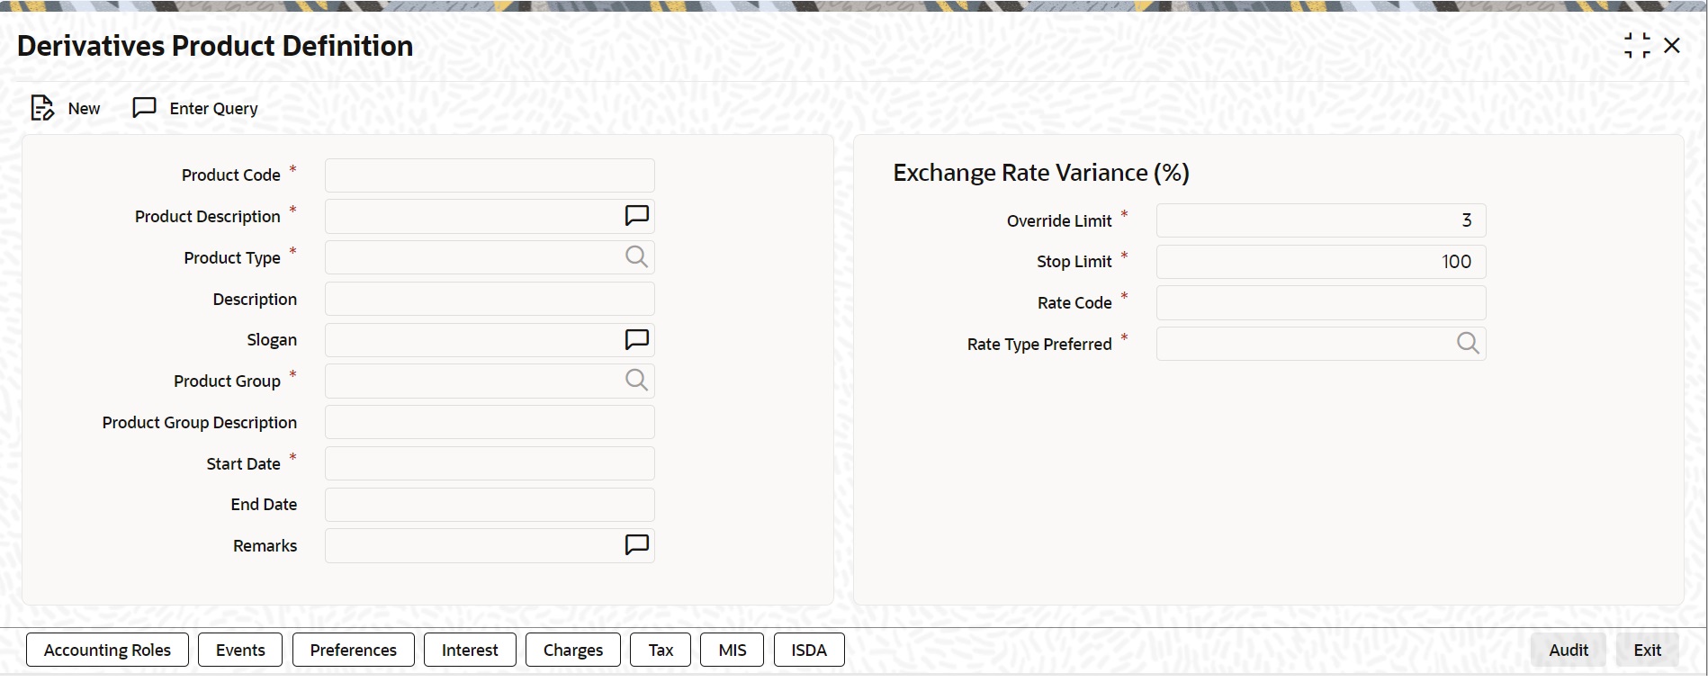Focus the Product Code input field
The width and height of the screenshot is (1708, 691).
click(x=490, y=175)
